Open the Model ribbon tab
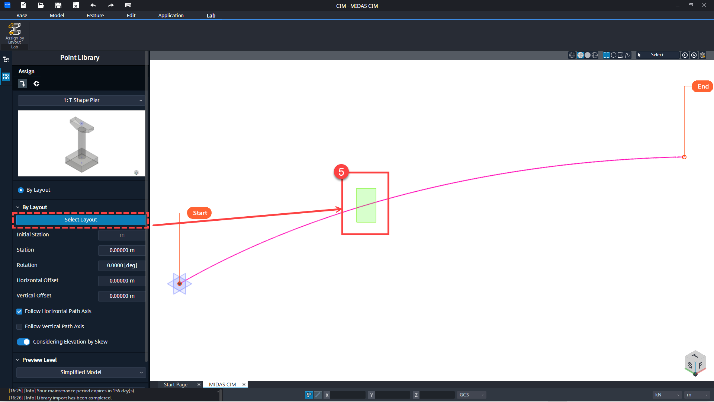This screenshot has height=402, width=714. point(57,15)
